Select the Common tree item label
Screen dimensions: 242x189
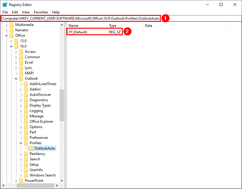[32, 57]
